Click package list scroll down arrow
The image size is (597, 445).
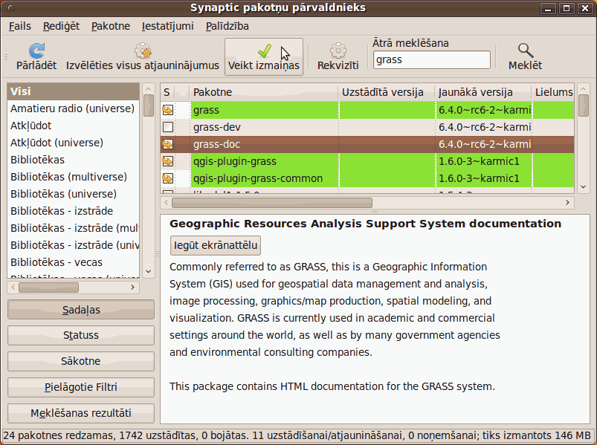pyautogui.click(x=584, y=186)
